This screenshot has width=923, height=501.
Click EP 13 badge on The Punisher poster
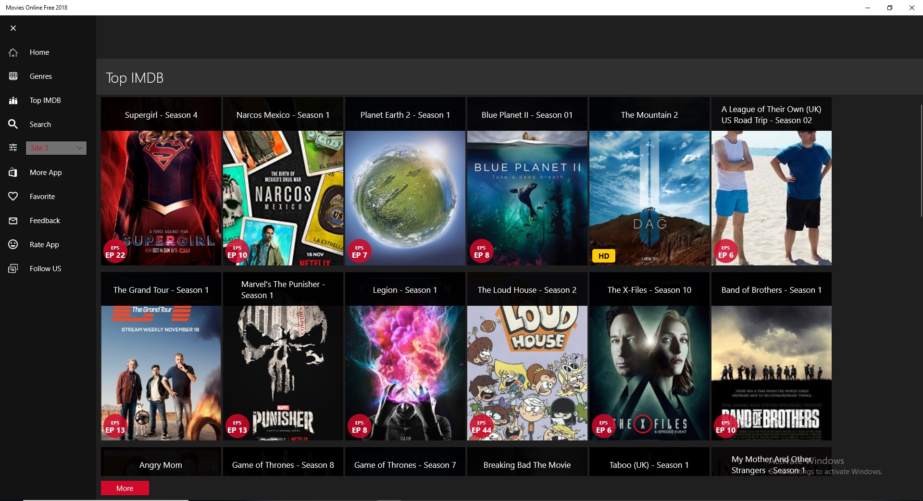[x=237, y=426]
